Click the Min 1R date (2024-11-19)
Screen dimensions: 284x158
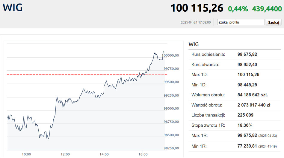267,146
